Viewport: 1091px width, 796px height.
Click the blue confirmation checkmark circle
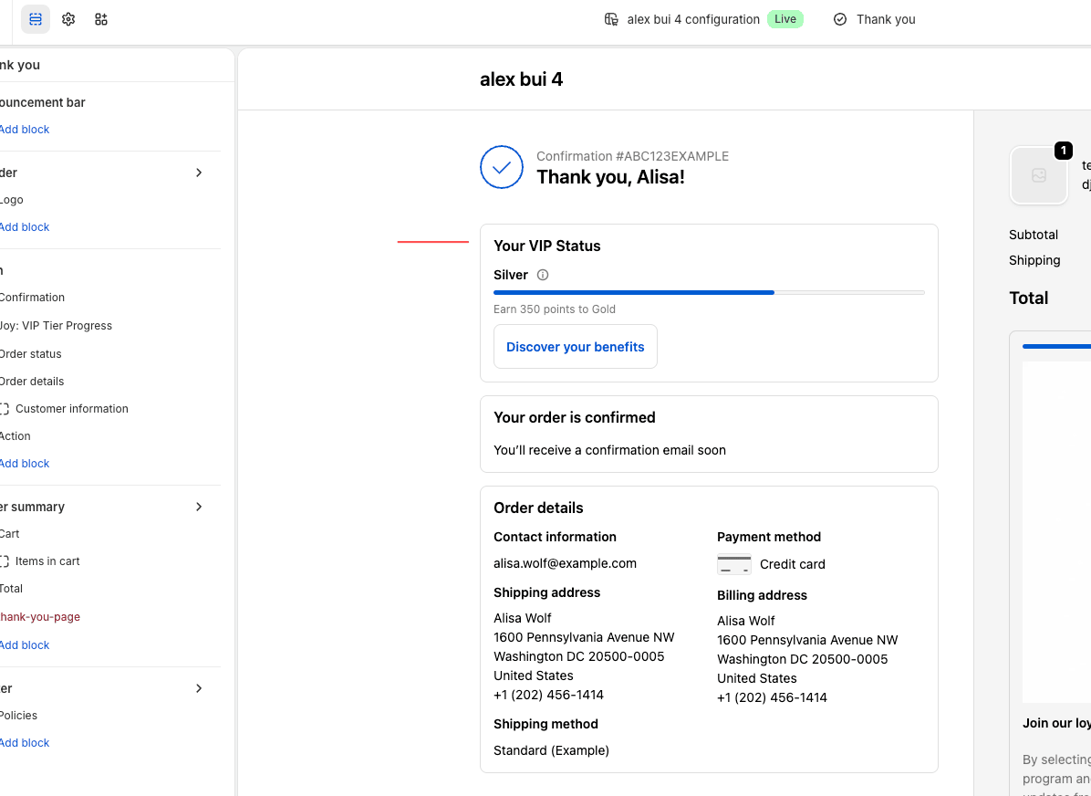[x=502, y=167]
